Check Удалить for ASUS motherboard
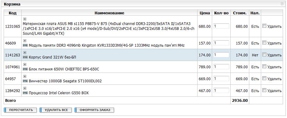 pyautogui.click(x=264, y=26)
